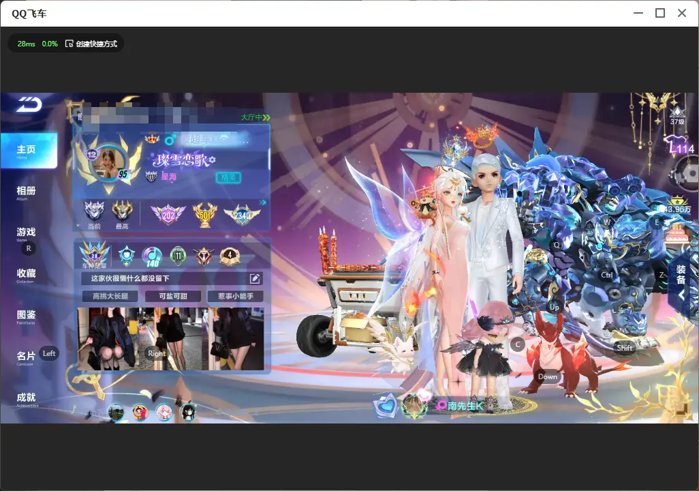The height and width of the screenshot is (491, 699).
Task: Click the 43.96万 popularity crown icon
Action: coord(678,205)
